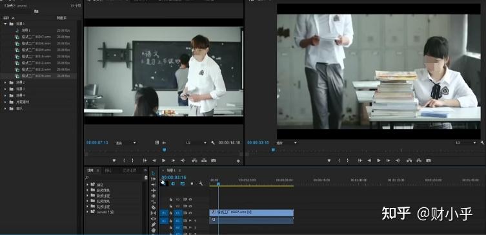Show overflow panel tabs chevron in Effects

pyautogui.click(x=145, y=171)
